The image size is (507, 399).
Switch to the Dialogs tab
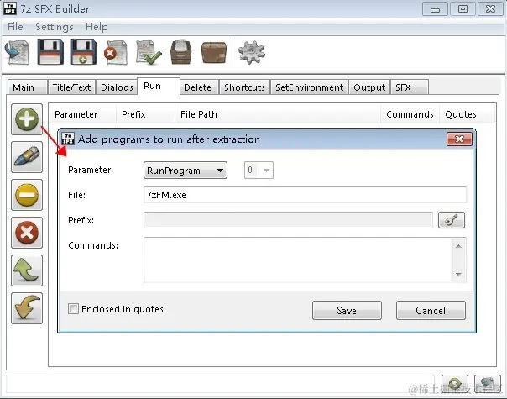[117, 87]
